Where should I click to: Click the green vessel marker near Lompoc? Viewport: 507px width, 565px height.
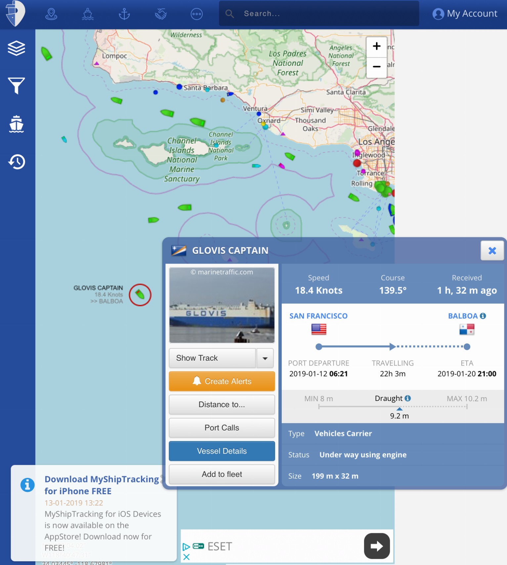(x=46, y=54)
